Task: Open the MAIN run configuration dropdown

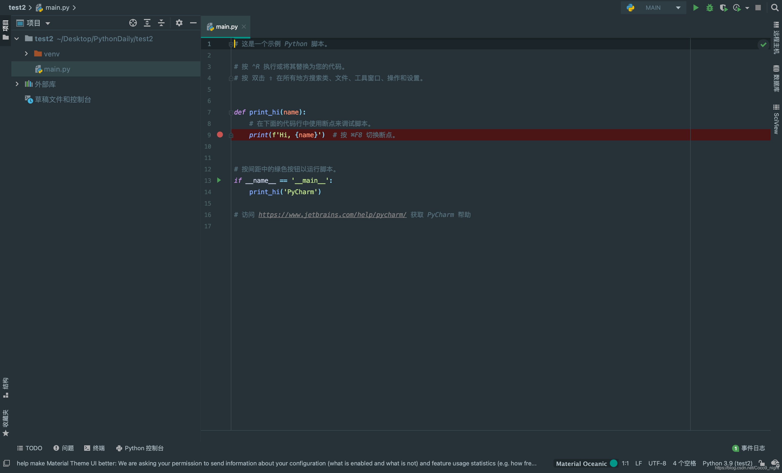Action: pos(653,8)
